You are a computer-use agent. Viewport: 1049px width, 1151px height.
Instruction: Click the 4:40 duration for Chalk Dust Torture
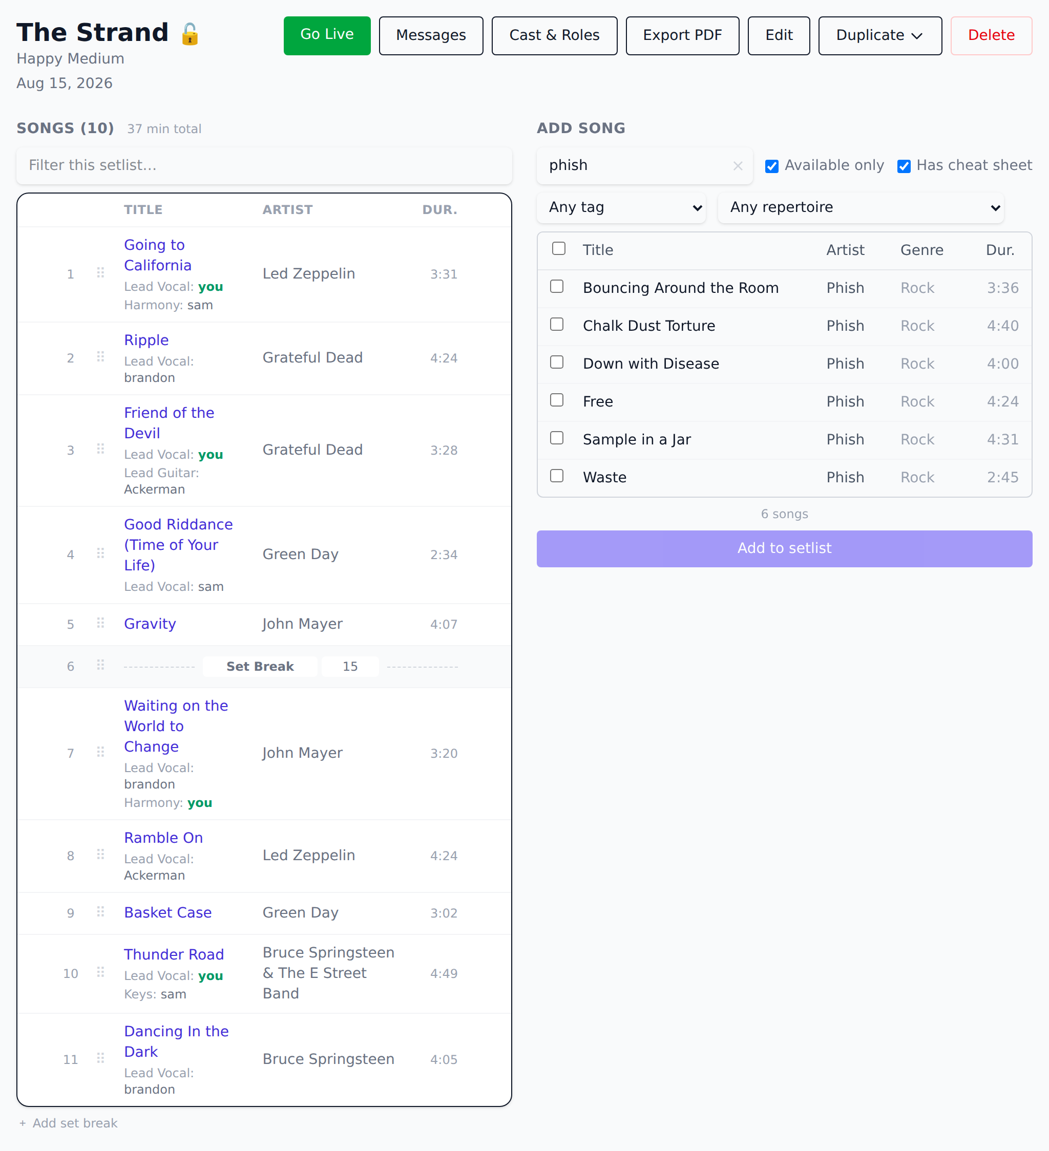[1003, 326]
